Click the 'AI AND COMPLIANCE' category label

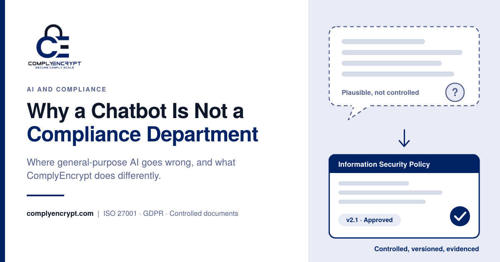pos(67,89)
